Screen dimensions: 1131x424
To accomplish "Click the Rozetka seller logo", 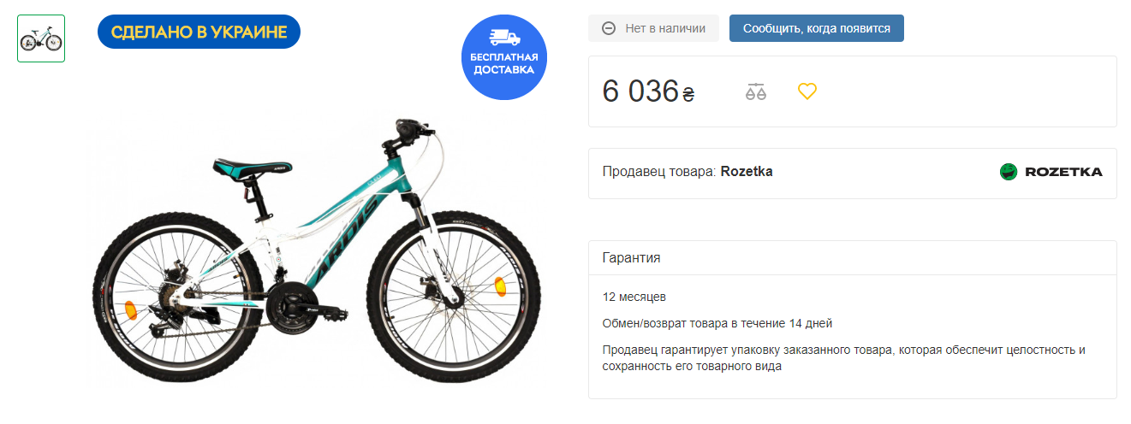I will click(x=1051, y=172).
